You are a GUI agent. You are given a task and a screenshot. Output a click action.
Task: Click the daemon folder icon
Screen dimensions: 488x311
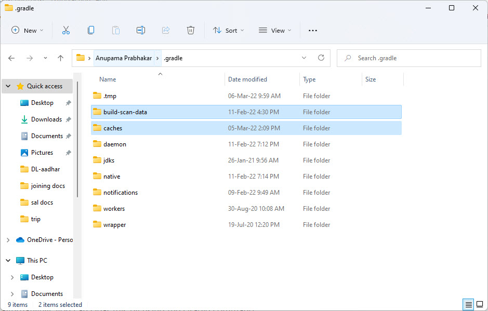click(x=97, y=144)
